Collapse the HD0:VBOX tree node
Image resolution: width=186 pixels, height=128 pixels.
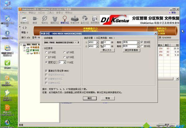click(21, 45)
